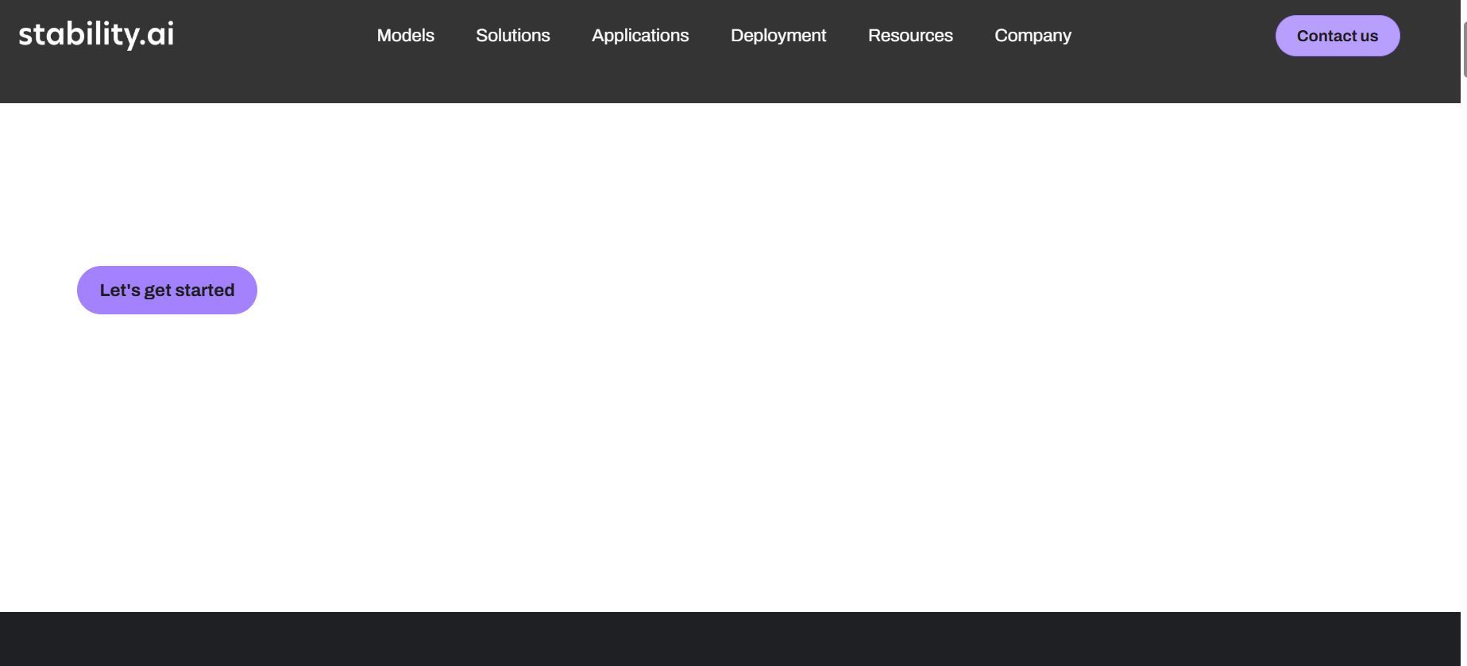
Task: Open the Resources menu item
Action: [x=909, y=36]
